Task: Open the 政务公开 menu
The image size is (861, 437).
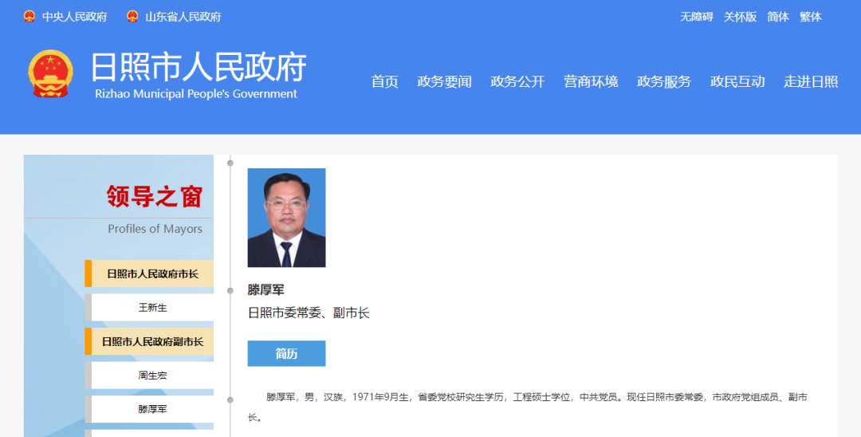Action: click(x=517, y=81)
